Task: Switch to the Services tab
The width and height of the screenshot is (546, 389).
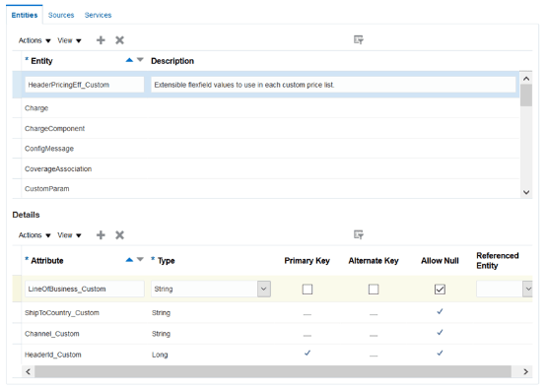Action: point(98,15)
